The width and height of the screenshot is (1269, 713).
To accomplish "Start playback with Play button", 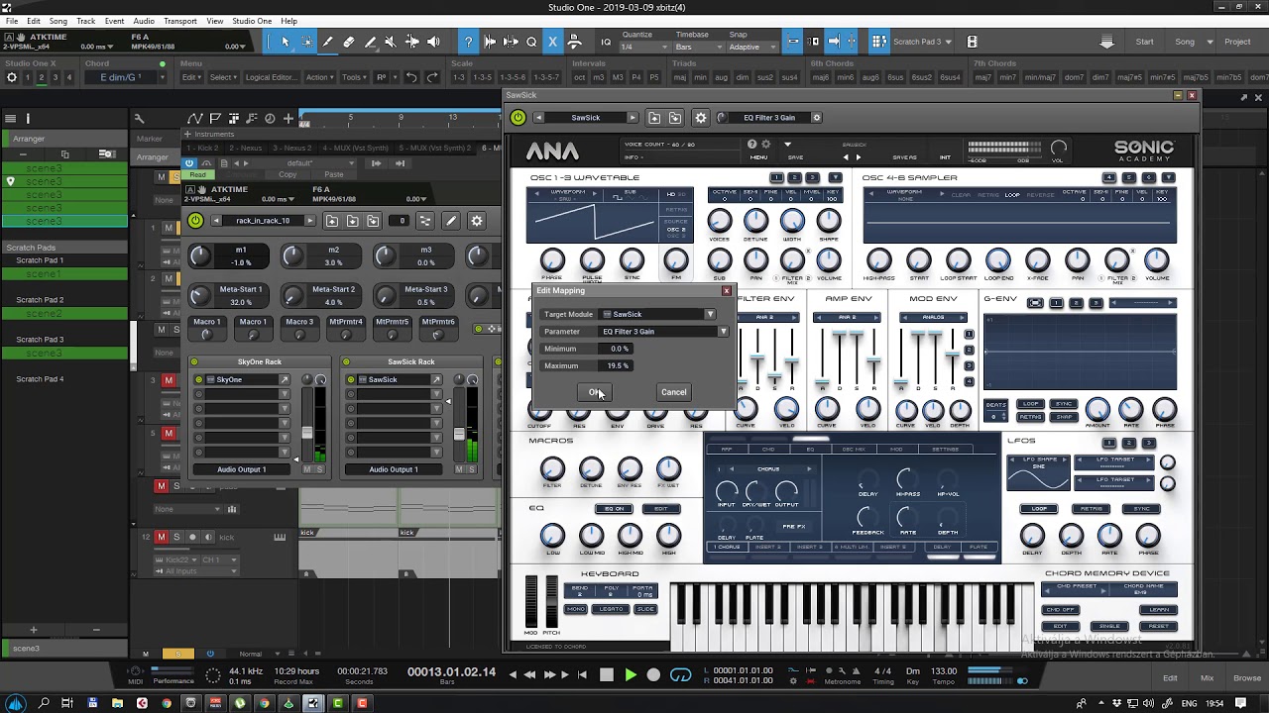I will click(630, 675).
